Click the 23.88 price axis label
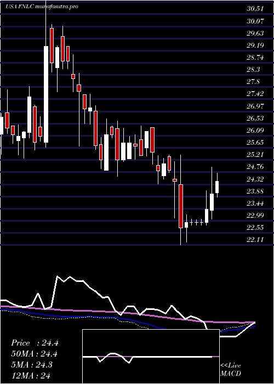Screen dimensions: 274x384 (x=255, y=191)
